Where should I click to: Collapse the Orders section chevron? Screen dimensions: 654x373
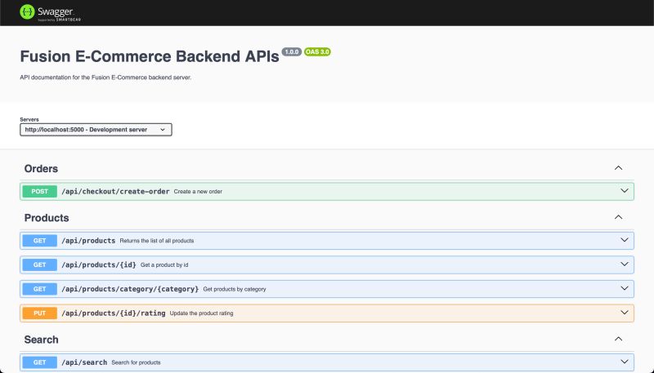tap(618, 168)
